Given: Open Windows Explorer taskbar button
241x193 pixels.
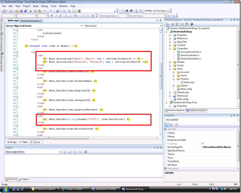Looking at the screenshot, I should pyautogui.click(x=45, y=189).
